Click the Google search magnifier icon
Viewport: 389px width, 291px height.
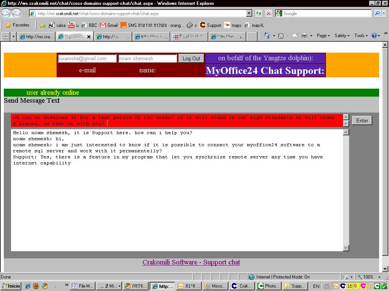coord(377,13)
